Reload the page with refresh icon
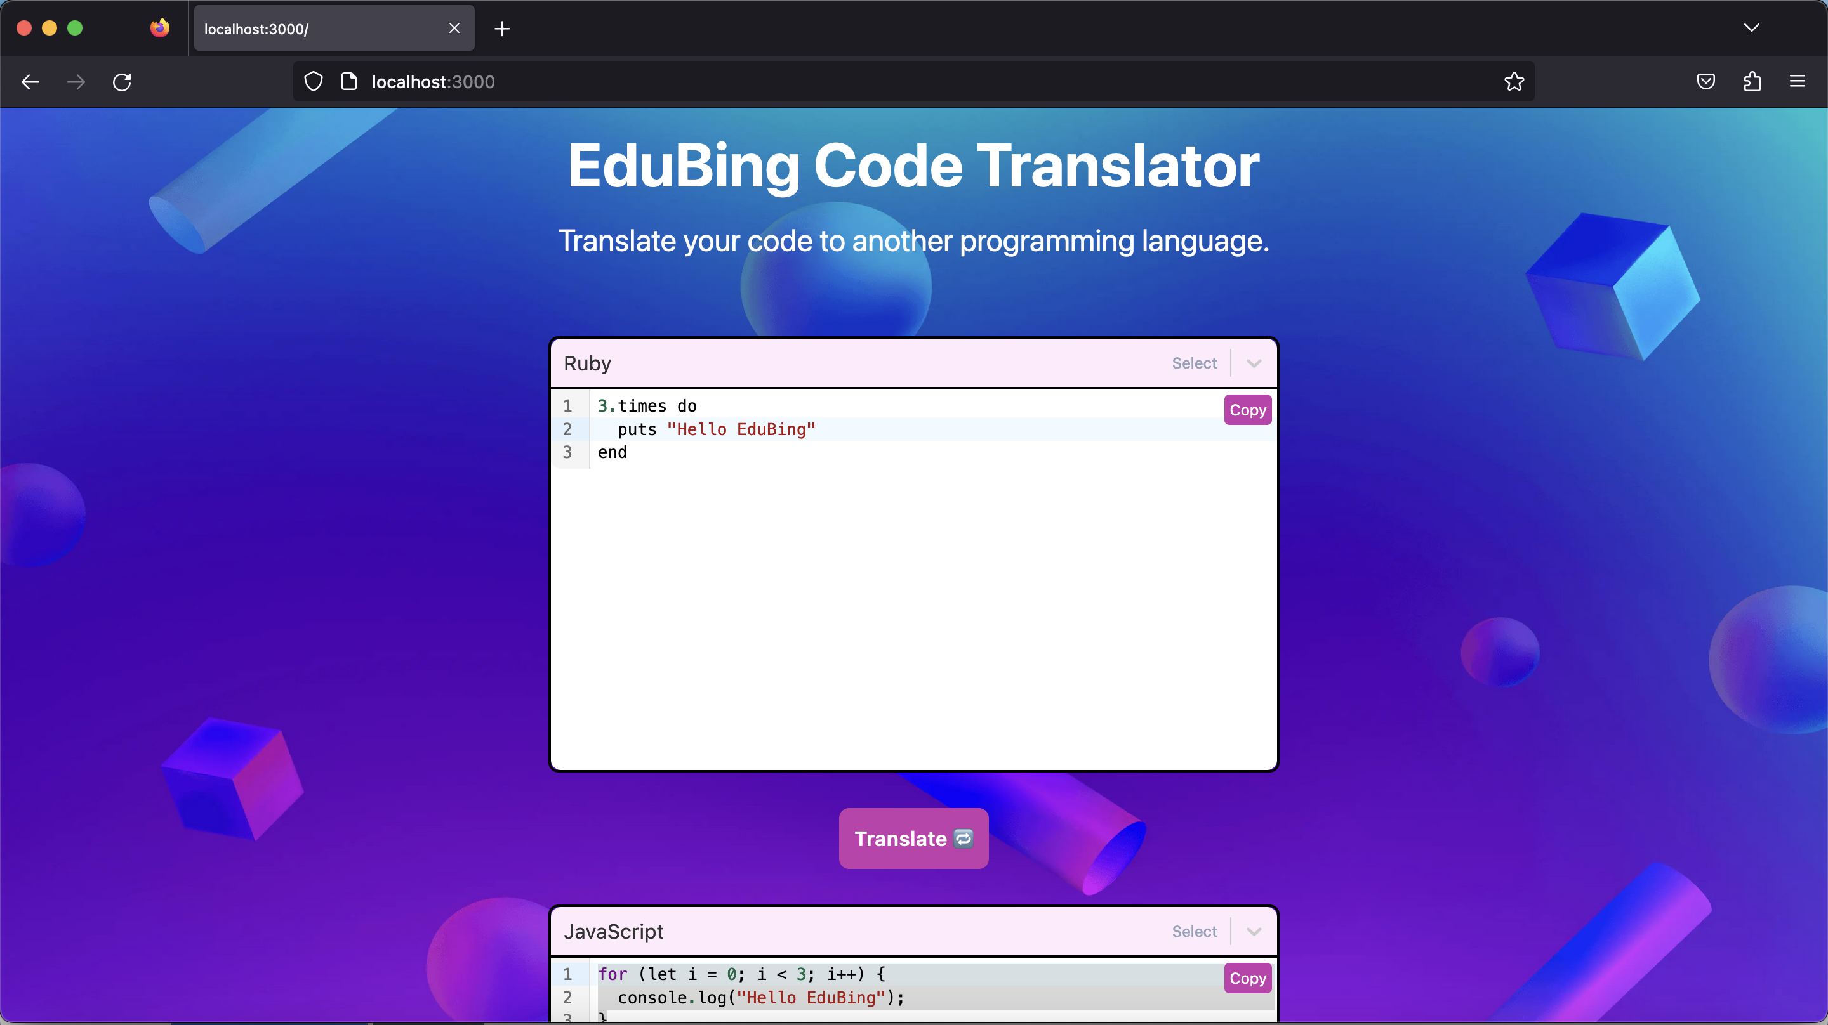This screenshot has width=1828, height=1025. tap(122, 82)
